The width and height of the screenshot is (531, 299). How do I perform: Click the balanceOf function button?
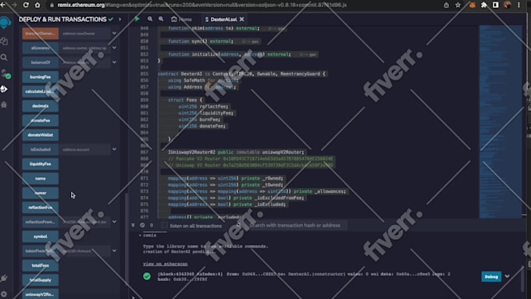[x=41, y=62]
